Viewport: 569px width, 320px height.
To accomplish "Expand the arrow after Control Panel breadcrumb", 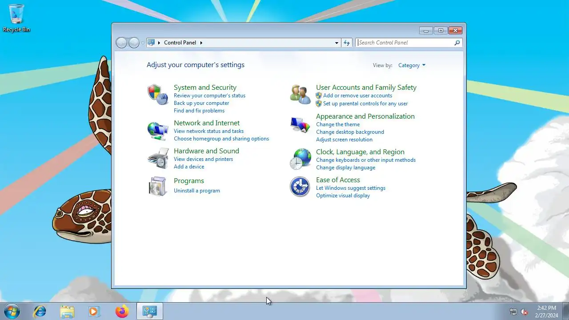I will click(x=201, y=43).
